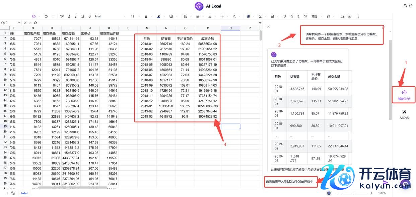This screenshot has height=197, width=416.
Task: Apply percent format to cell
Action: [x=305, y=16]
